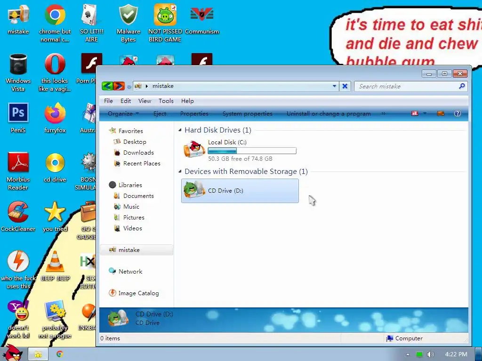Open the File menu
Viewport: 482px width, 361px height.
pyautogui.click(x=108, y=101)
